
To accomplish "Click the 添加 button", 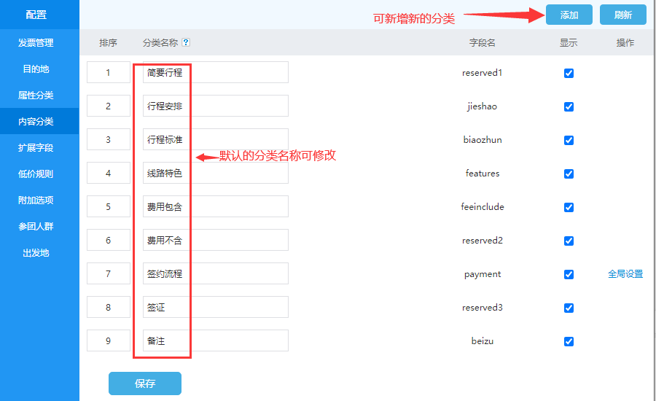I will point(569,15).
